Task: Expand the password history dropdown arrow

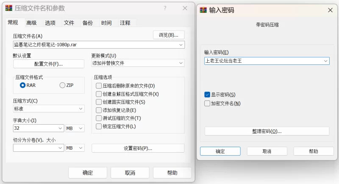Action: tap(325, 61)
